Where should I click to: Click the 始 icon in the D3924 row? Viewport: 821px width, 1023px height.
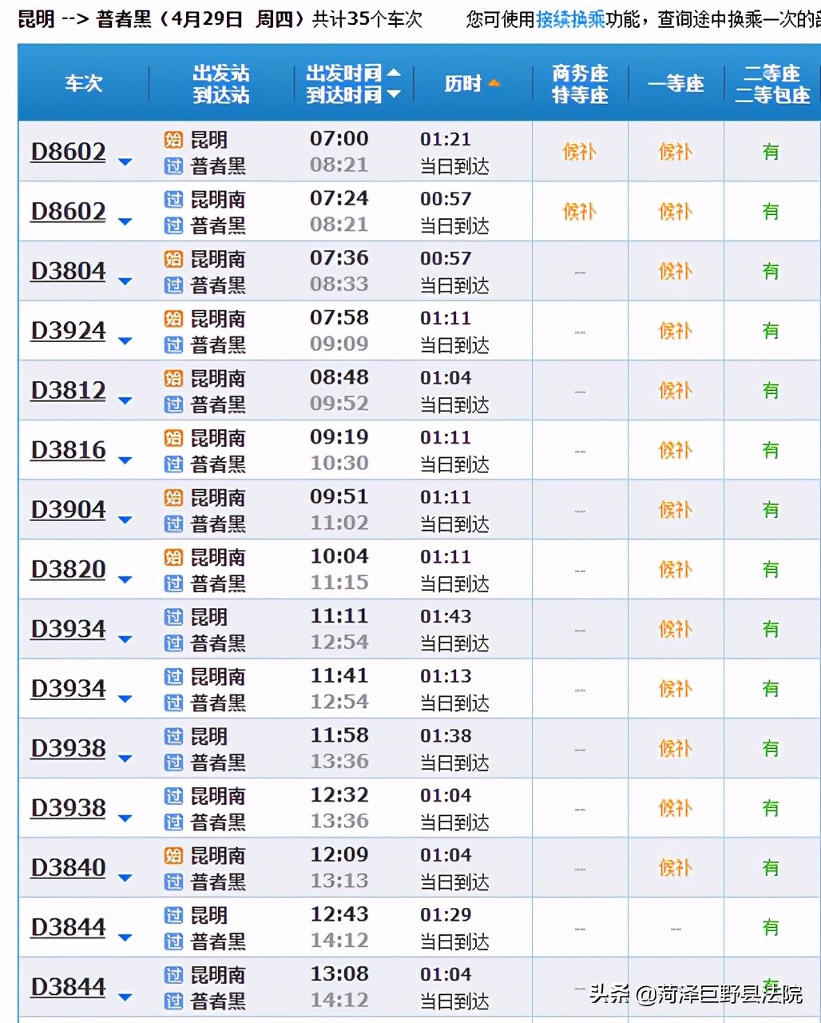click(173, 319)
